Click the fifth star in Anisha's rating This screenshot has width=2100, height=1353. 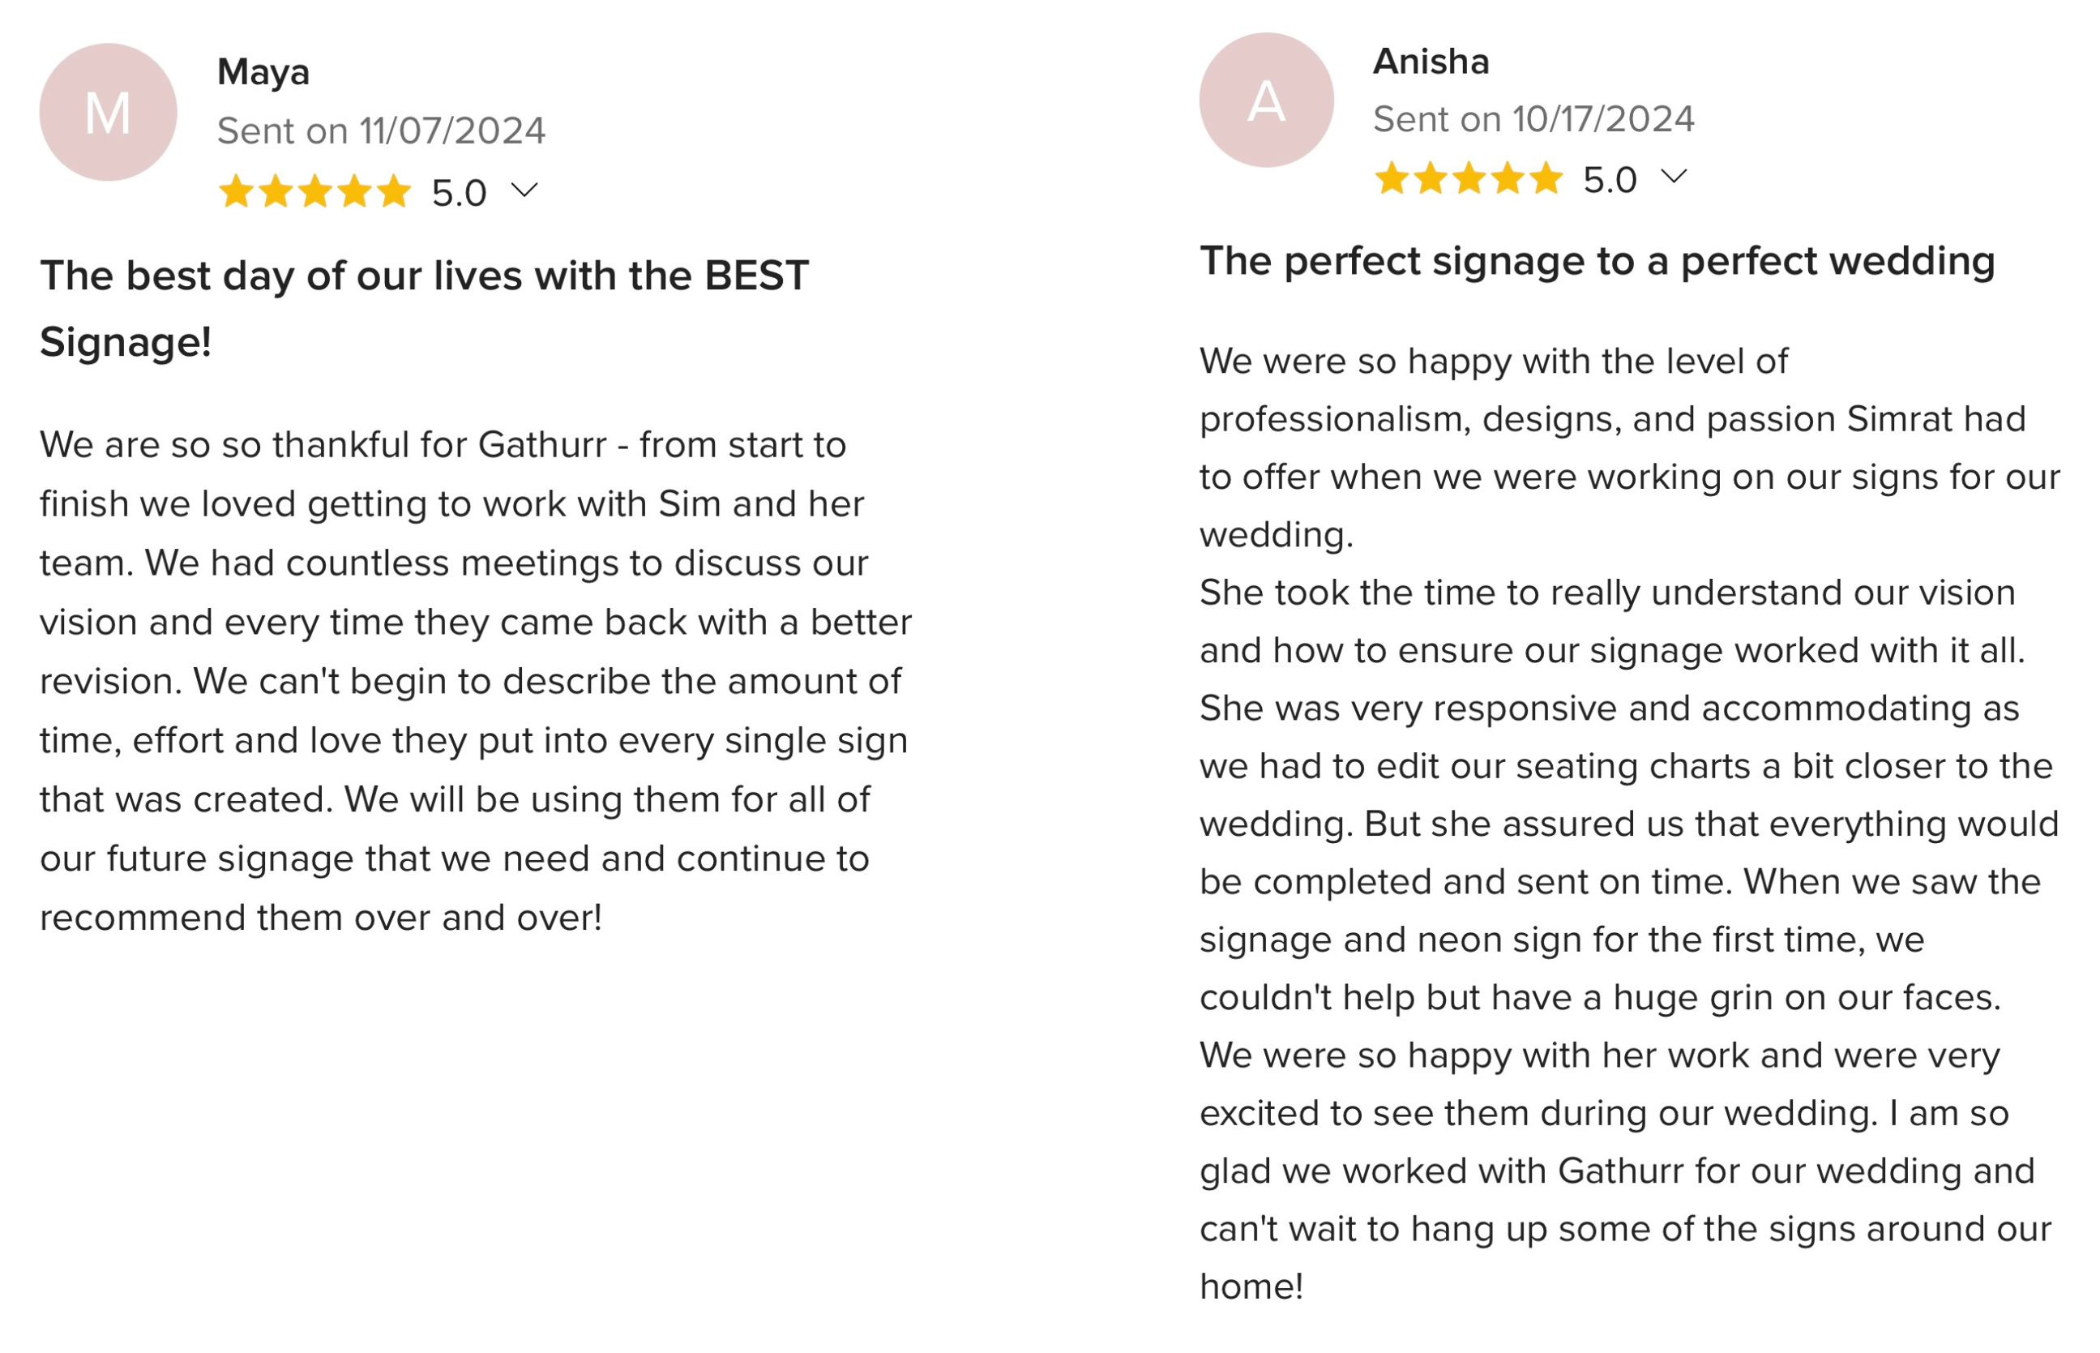1546,178
